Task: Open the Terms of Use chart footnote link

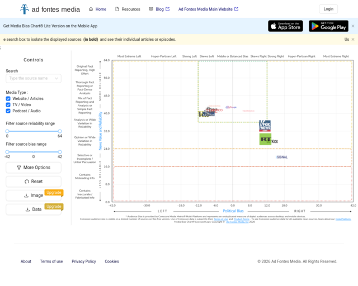Action: click(x=220, y=219)
